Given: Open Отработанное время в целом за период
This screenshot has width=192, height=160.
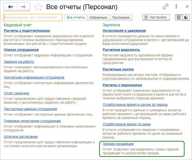Looking at the screenshot, I should coord(135,105).
